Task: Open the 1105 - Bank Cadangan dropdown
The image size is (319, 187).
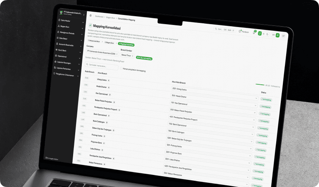Action: coord(209,137)
